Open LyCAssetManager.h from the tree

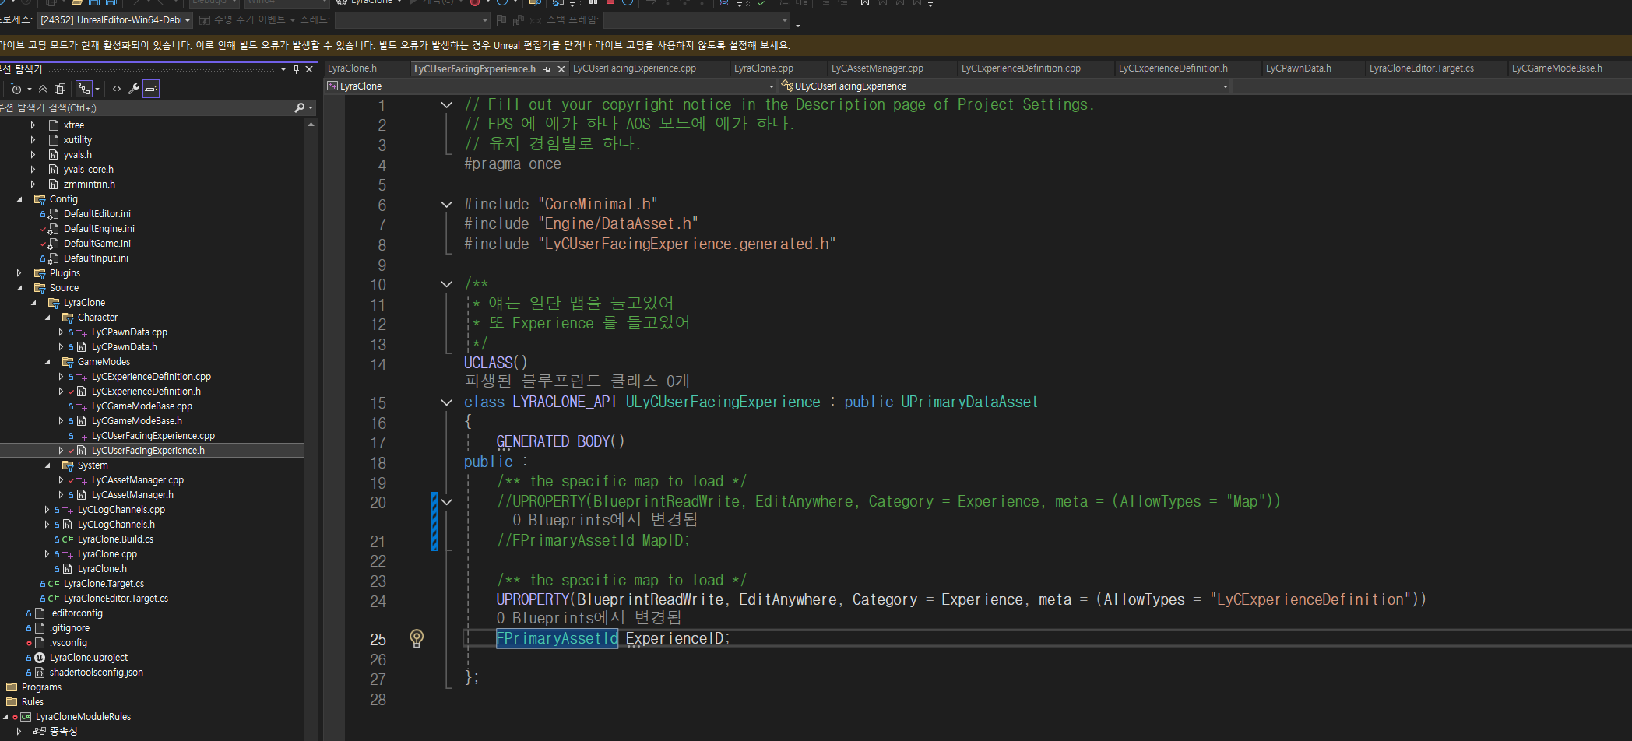click(132, 495)
